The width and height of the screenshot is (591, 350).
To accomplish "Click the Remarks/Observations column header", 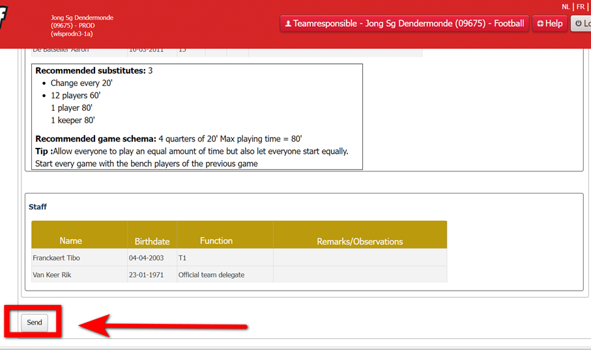I will click(360, 241).
